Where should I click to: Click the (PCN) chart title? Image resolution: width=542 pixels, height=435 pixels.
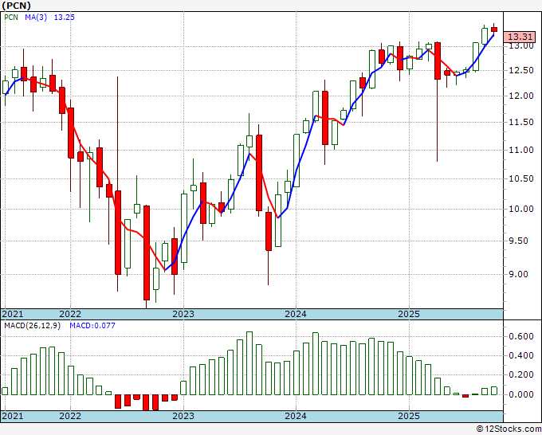pos(16,6)
